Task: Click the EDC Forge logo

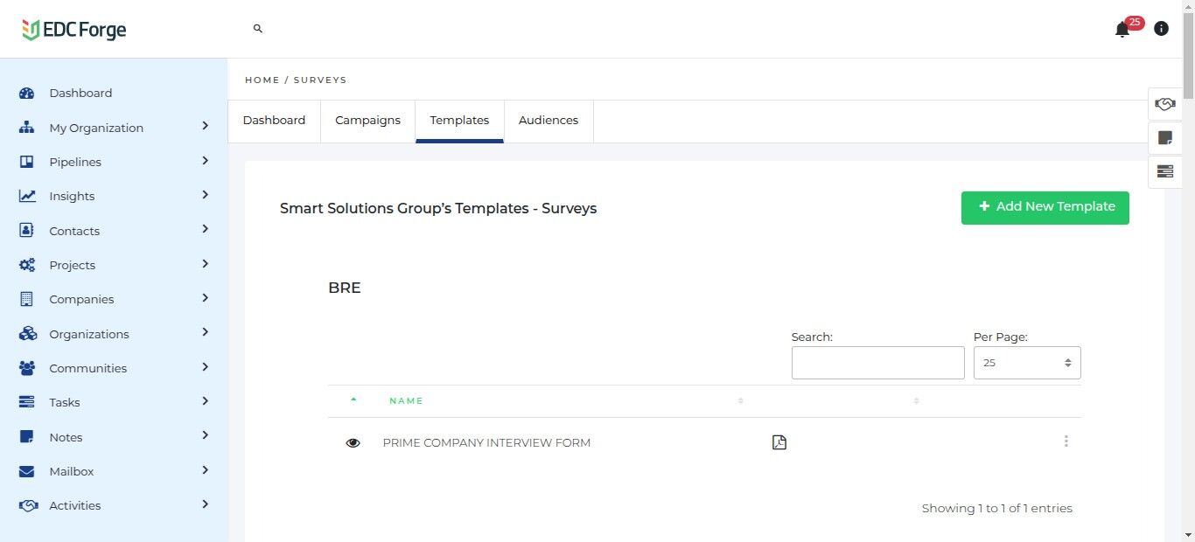Action: 74,30
